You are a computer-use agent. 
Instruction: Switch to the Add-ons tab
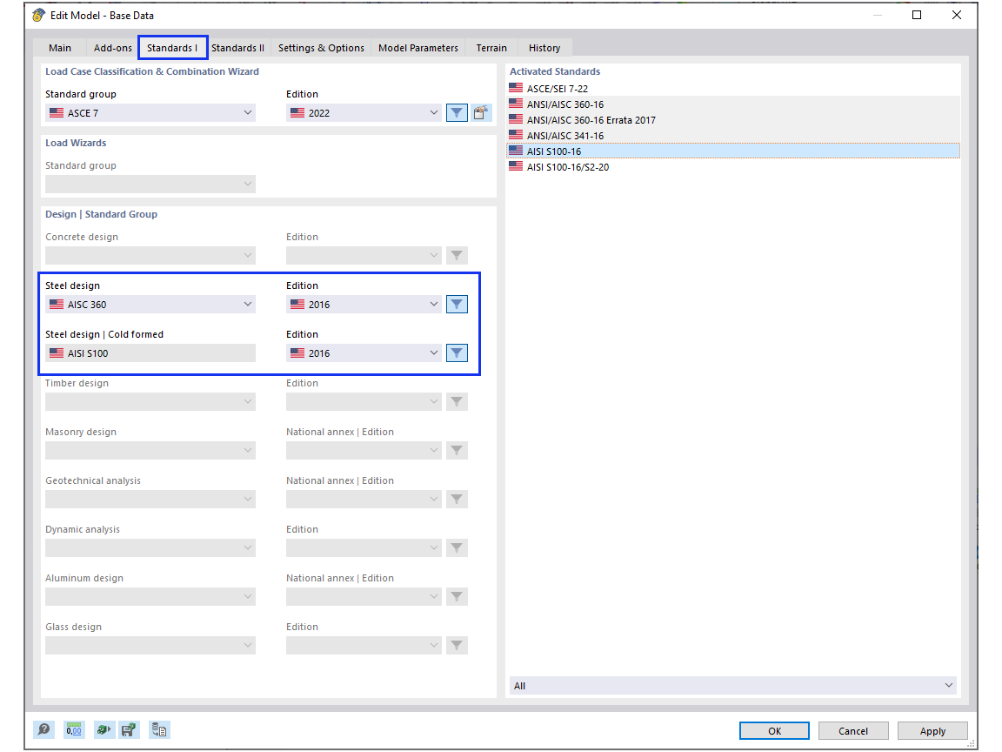pos(112,48)
